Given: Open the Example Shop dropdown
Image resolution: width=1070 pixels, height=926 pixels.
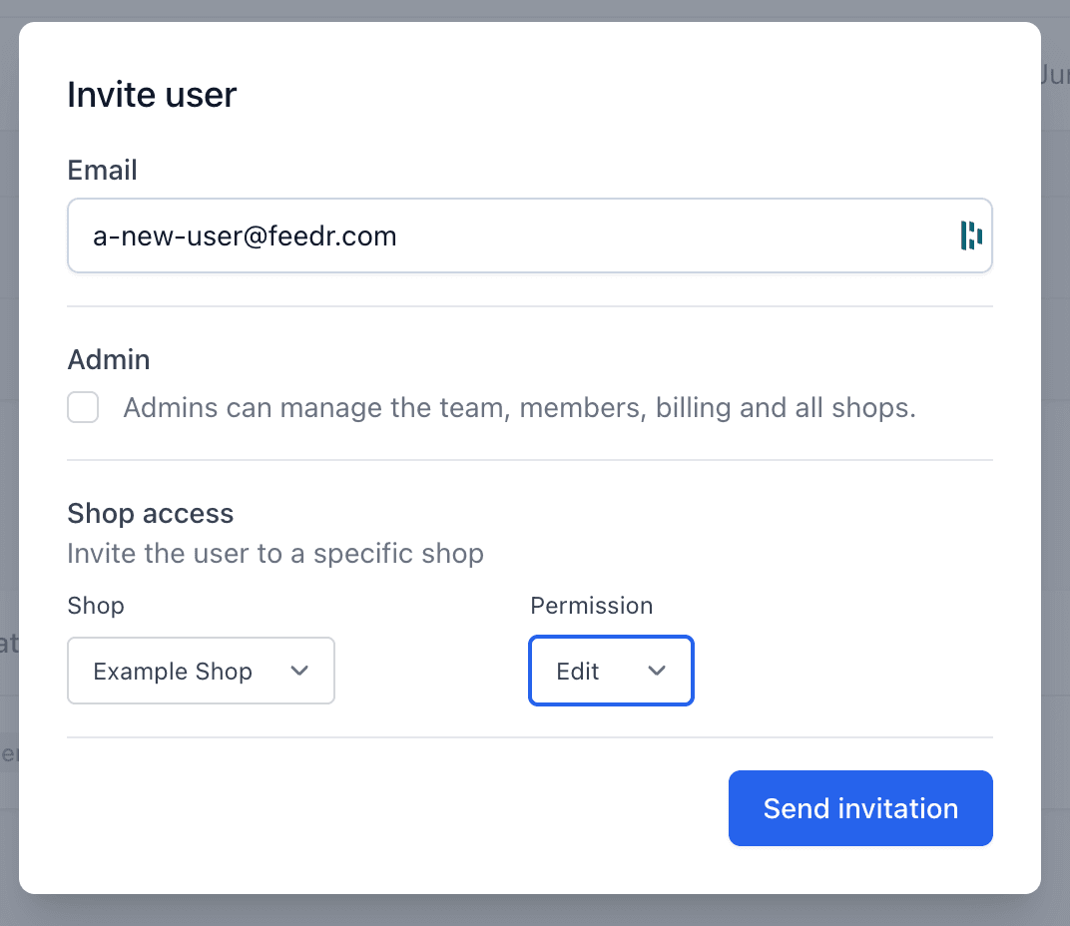Looking at the screenshot, I should click(x=201, y=671).
